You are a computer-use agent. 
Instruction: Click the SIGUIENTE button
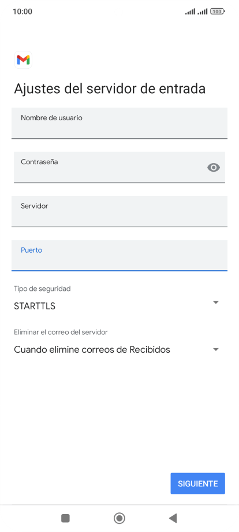[x=197, y=483]
